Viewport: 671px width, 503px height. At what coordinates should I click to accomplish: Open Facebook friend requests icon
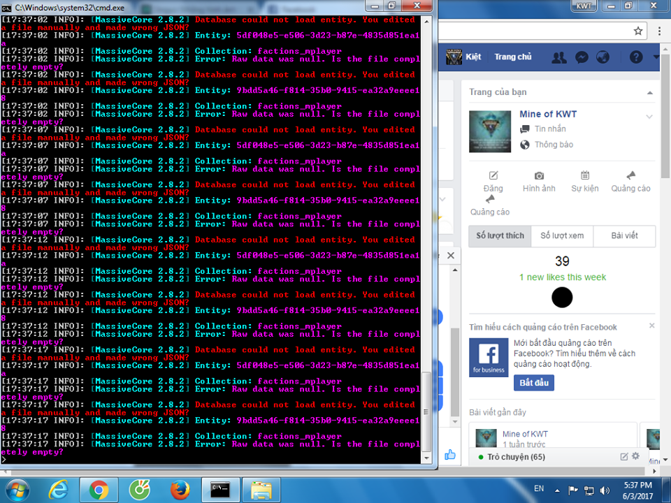click(559, 57)
